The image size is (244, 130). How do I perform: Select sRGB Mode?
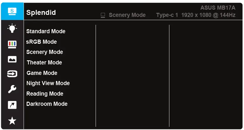[x=41, y=42]
